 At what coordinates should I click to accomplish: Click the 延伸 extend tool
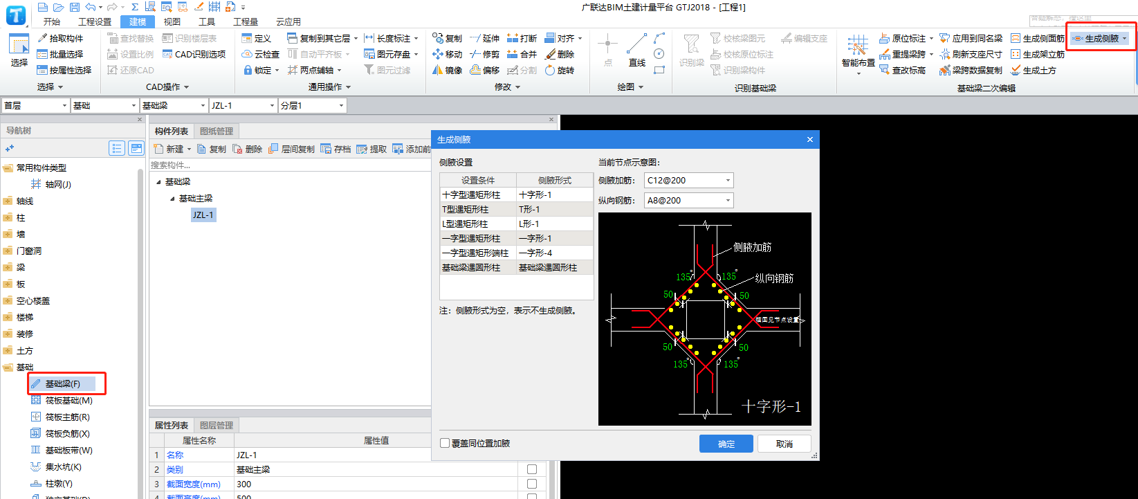tap(485, 38)
